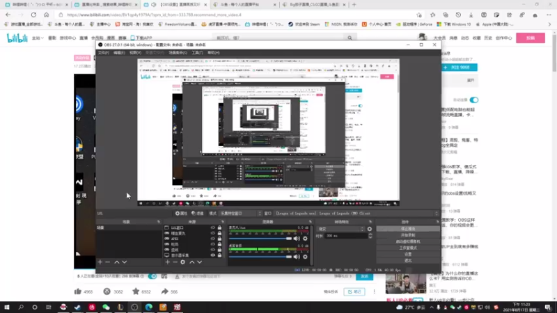Open the window selection dropdown League of Legends
557x313 pixels.
pyautogui.click(x=356, y=214)
